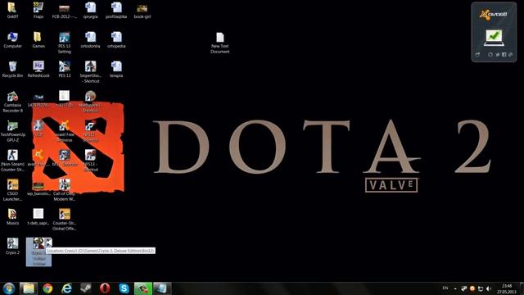Launch Camtasia Recorder 8 shortcut
Screen dimensions: 524x295
pyautogui.click(x=12, y=102)
